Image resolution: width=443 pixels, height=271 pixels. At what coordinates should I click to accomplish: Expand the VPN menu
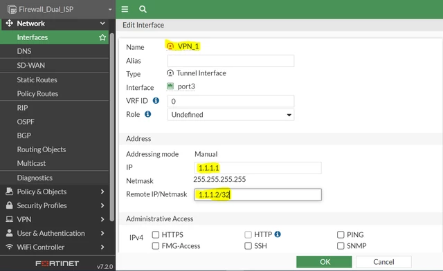tap(102, 219)
